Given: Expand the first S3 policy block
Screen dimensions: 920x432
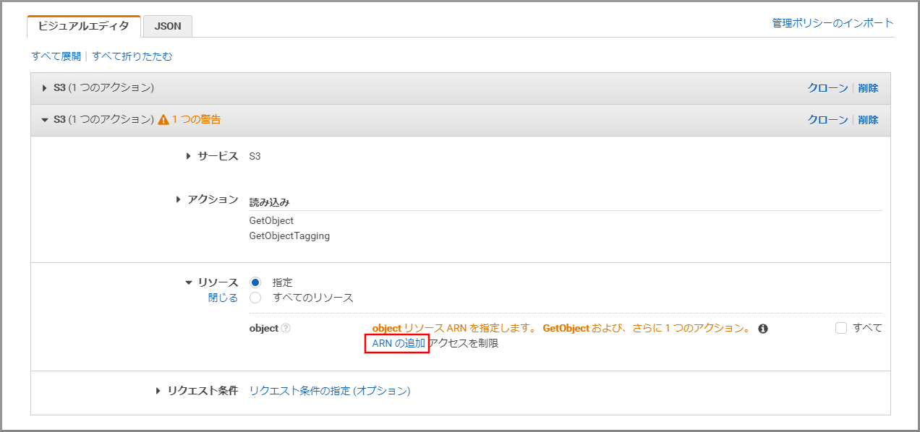Looking at the screenshot, I should pyautogui.click(x=45, y=88).
